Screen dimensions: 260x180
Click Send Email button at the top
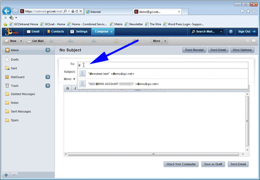[x=218, y=50]
